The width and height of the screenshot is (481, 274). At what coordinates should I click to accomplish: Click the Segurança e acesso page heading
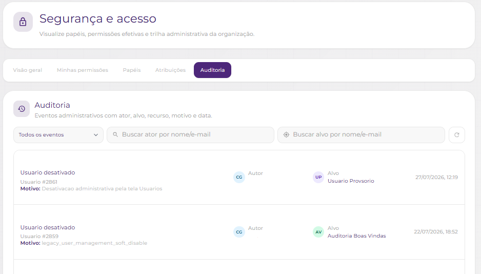click(98, 18)
